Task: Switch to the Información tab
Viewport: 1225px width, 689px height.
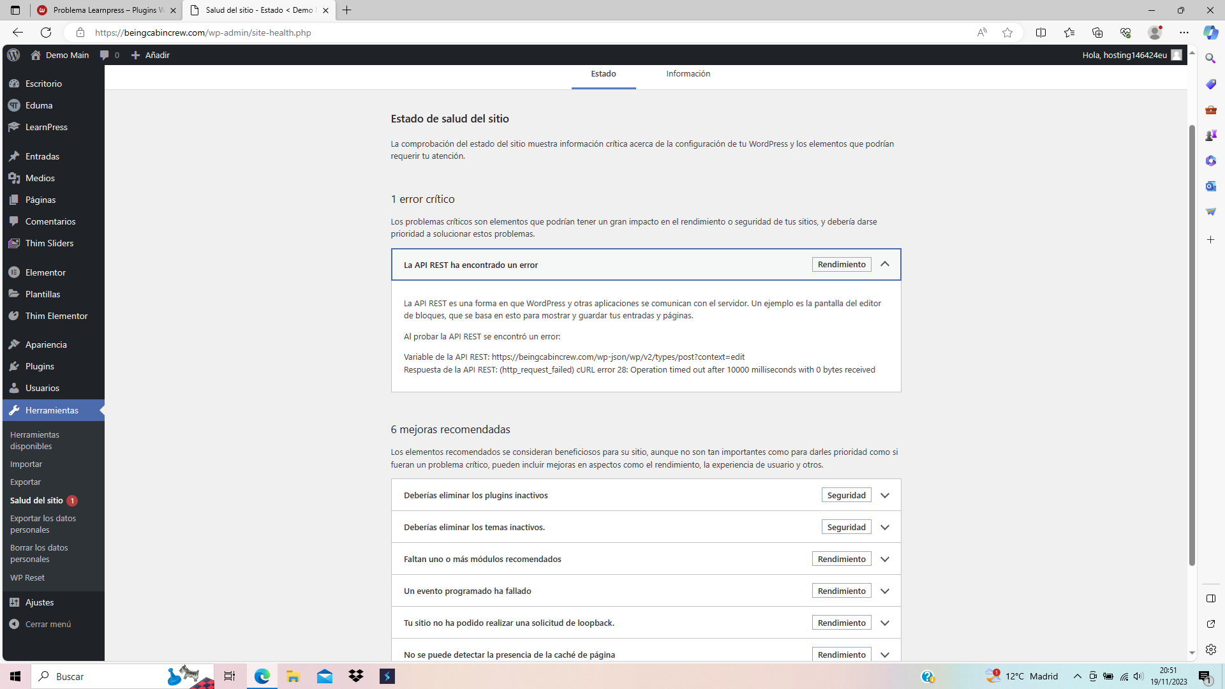Action: point(688,75)
